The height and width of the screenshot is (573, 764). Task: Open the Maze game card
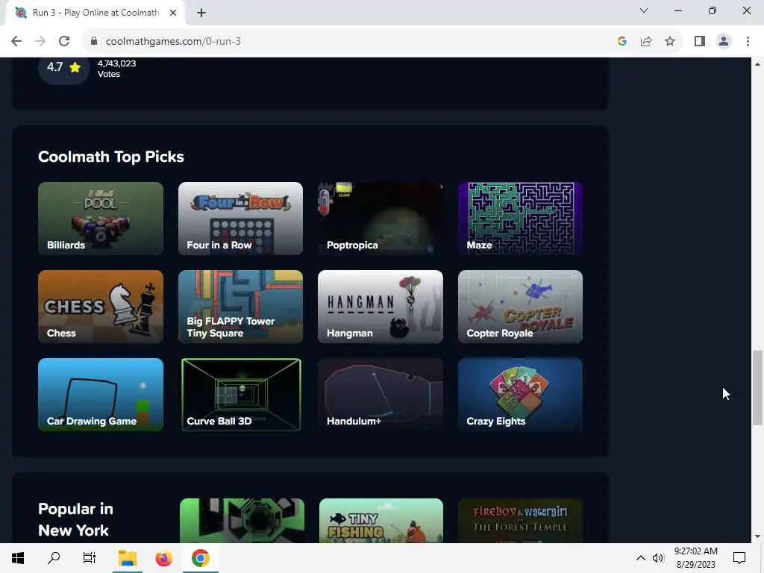520,219
